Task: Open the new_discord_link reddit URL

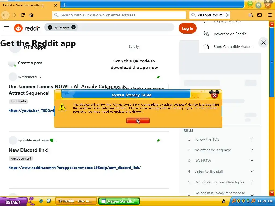Action: click(75, 168)
